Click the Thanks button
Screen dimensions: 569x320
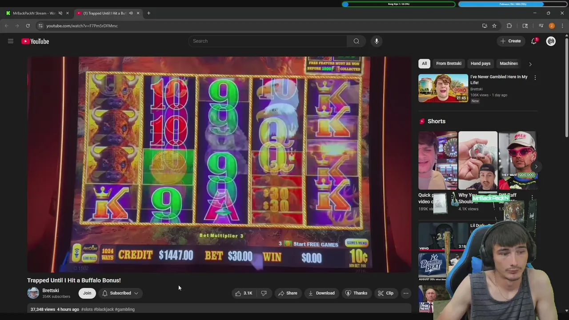[356, 293]
